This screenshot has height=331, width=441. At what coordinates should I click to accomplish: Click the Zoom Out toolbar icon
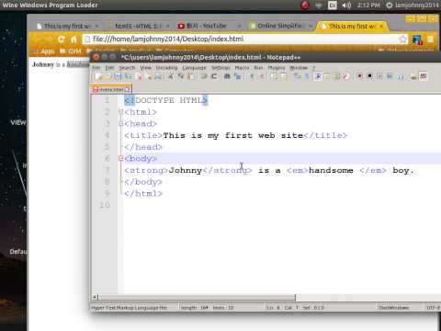(262, 76)
